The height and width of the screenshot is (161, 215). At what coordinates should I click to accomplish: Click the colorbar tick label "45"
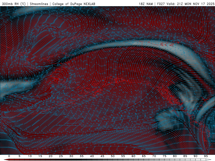click(102, 156)
